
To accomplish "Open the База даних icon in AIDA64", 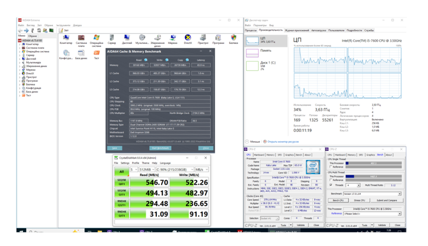I will 81,53.
